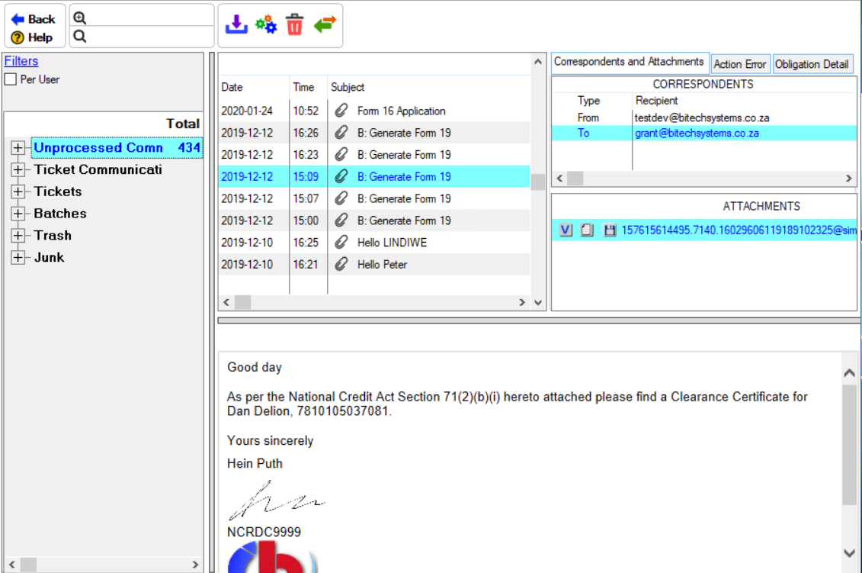The image size is (862, 573).
Task: Open the Obligation Detail tab
Action: (812, 64)
